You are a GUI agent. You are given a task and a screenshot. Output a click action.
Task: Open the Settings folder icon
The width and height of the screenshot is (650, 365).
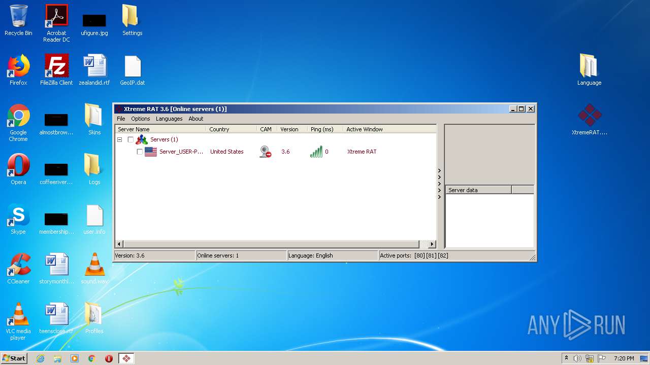click(132, 20)
